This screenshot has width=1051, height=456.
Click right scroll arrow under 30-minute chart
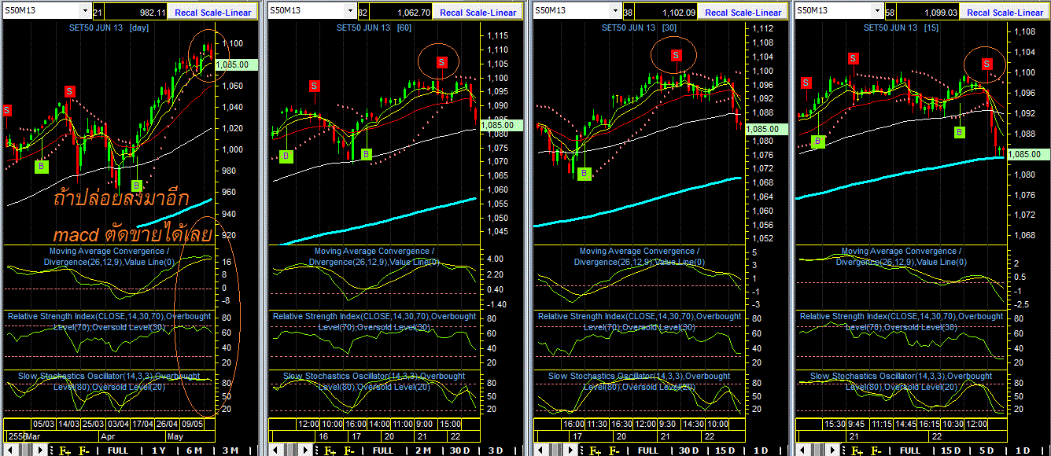571,450
